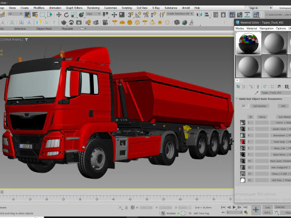Activate the Select Object tool
291x218 pixels.
[x=27, y=15]
